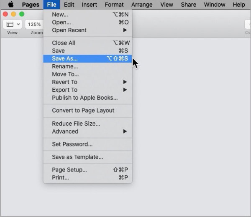This screenshot has width=251, height=217.
Task: Open the View menu in menu bar
Action: (166, 5)
